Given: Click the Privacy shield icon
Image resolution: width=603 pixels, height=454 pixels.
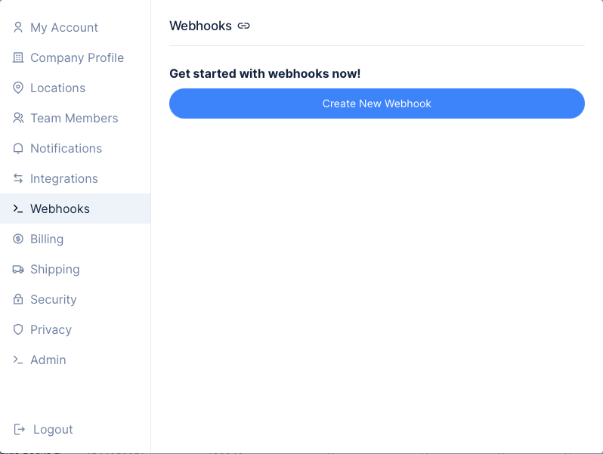Looking at the screenshot, I should coord(18,329).
